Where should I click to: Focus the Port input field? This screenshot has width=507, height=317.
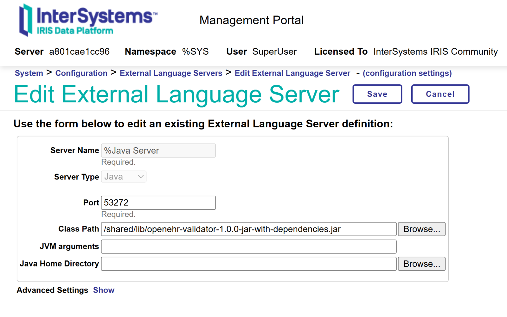pyautogui.click(x=158, y=203)
